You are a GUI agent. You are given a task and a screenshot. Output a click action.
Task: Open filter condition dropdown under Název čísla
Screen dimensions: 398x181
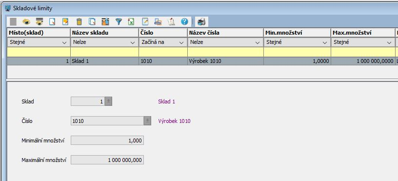coord(258,42)
